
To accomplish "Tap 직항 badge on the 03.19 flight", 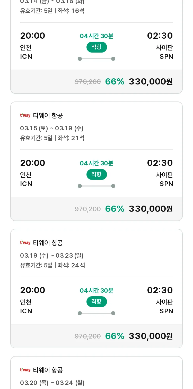I will pos(97,302).
